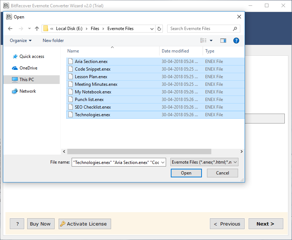The height and width of the screenshot is (240, 292).
Task: Click the file icon beside Punch list.enex
Action: 71,99
